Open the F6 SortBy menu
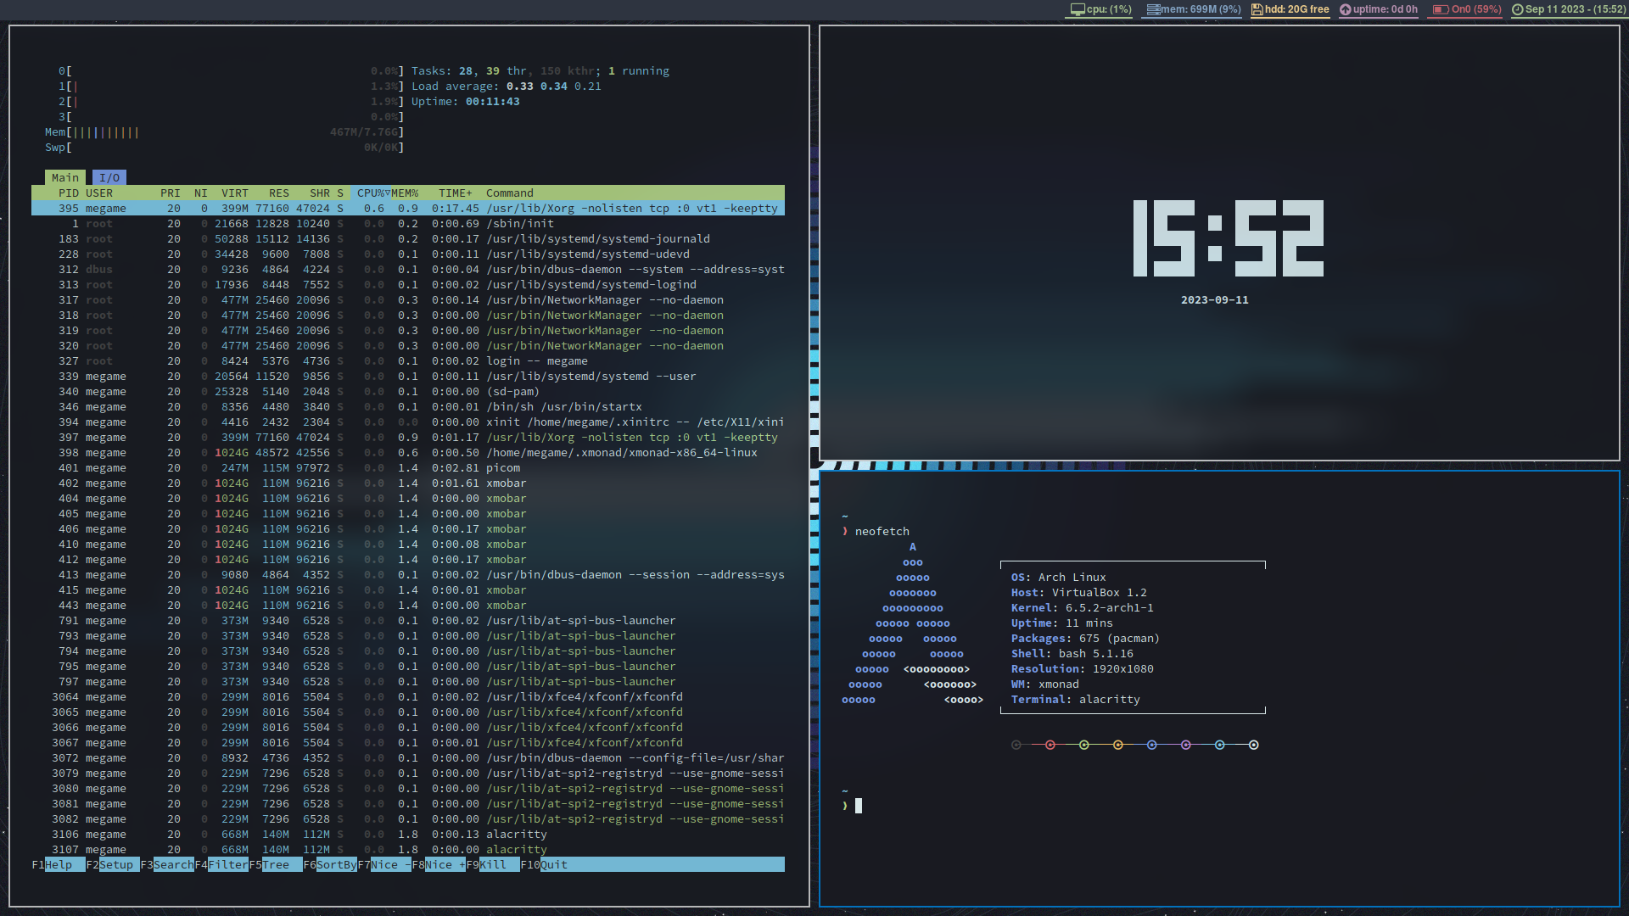1629x916 pixels. [336, 864]
